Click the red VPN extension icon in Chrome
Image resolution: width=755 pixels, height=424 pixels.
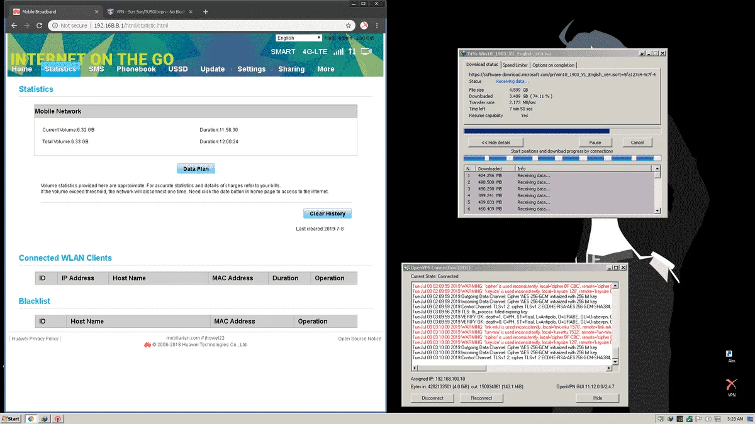coord(364,26)
